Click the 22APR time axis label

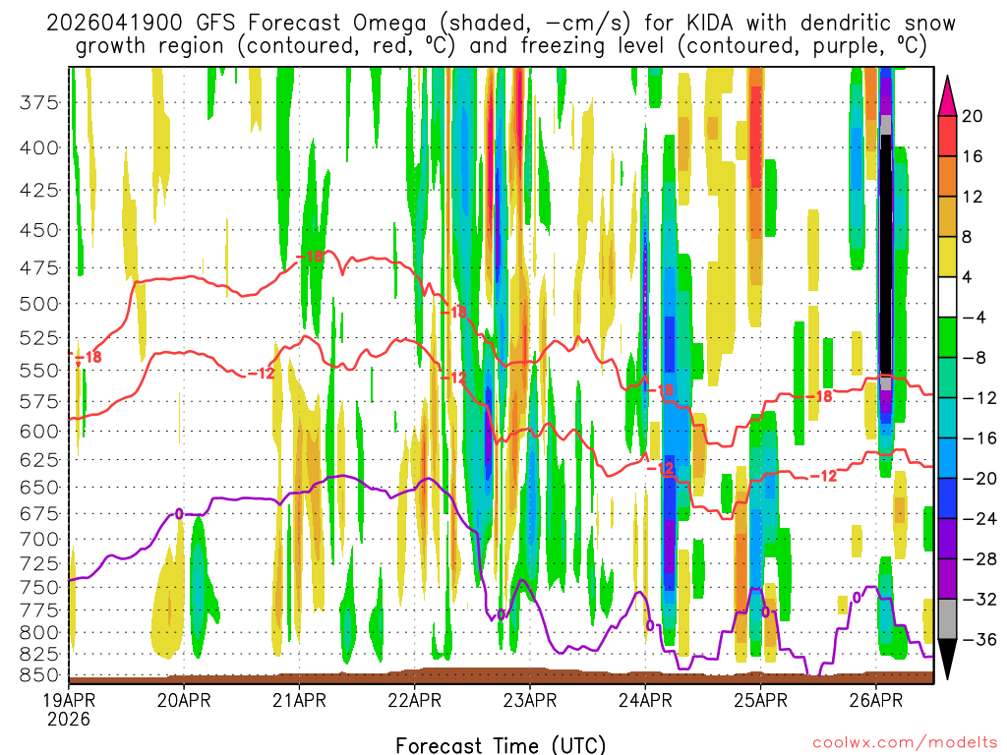tap(415, 700)
